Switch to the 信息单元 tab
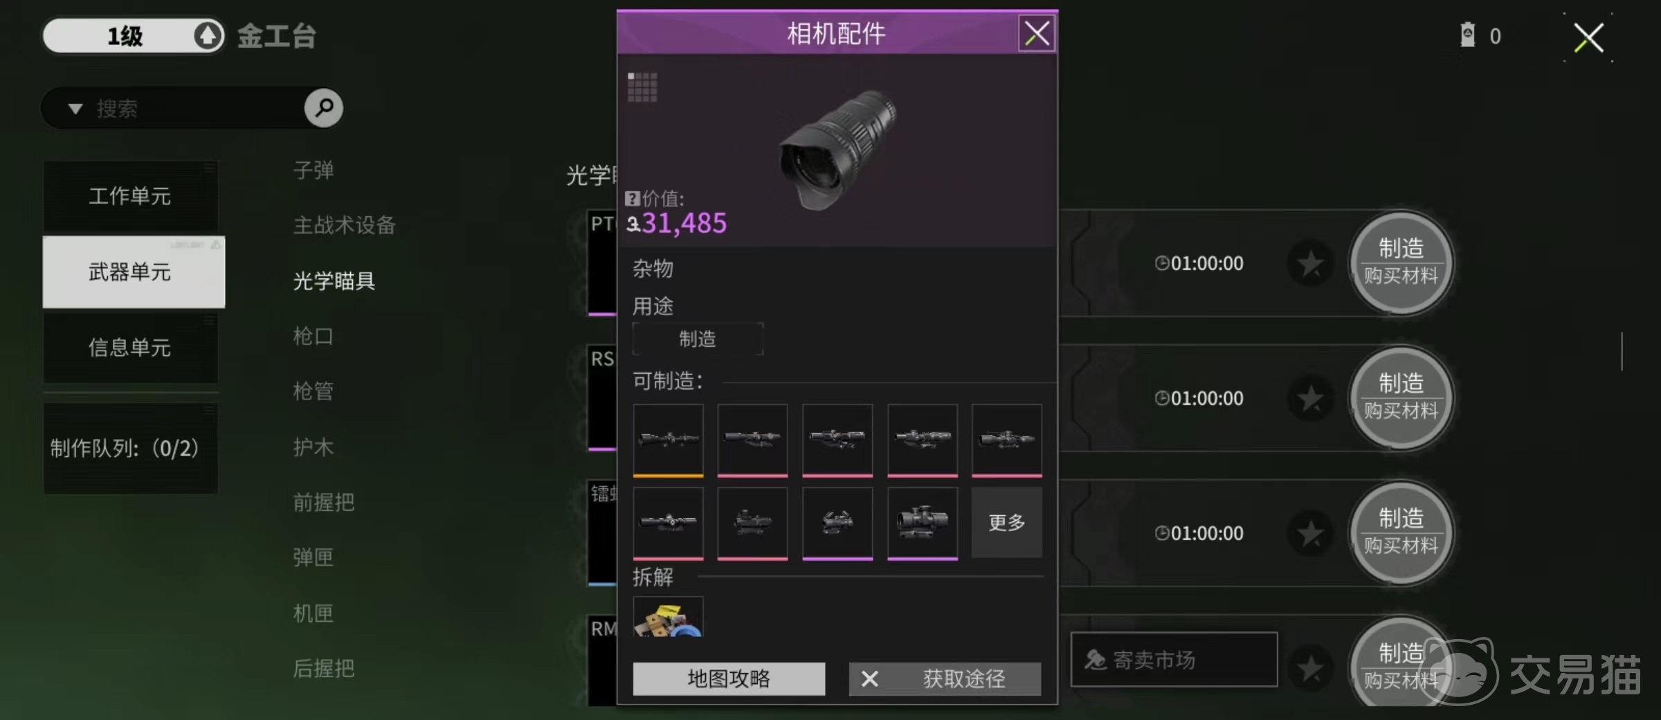 pos(131,348)
